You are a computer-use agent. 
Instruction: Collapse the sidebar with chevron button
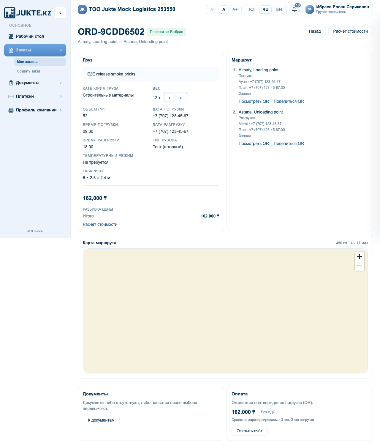tap(60, 13)
